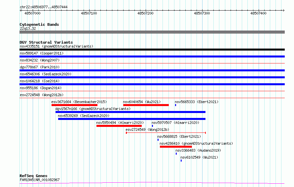Image resolution: width=294 pixels, height=187 pixels.
Task: Click the right arrow of the coordinate ruler
Action: [283, 10]
